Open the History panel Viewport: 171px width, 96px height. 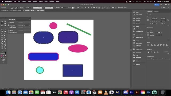pyautogui.click(x=136, y=61)
